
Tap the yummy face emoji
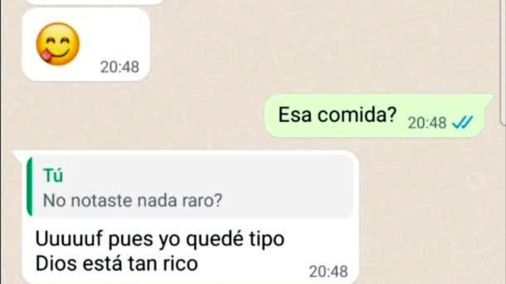(x=58, y=44)
